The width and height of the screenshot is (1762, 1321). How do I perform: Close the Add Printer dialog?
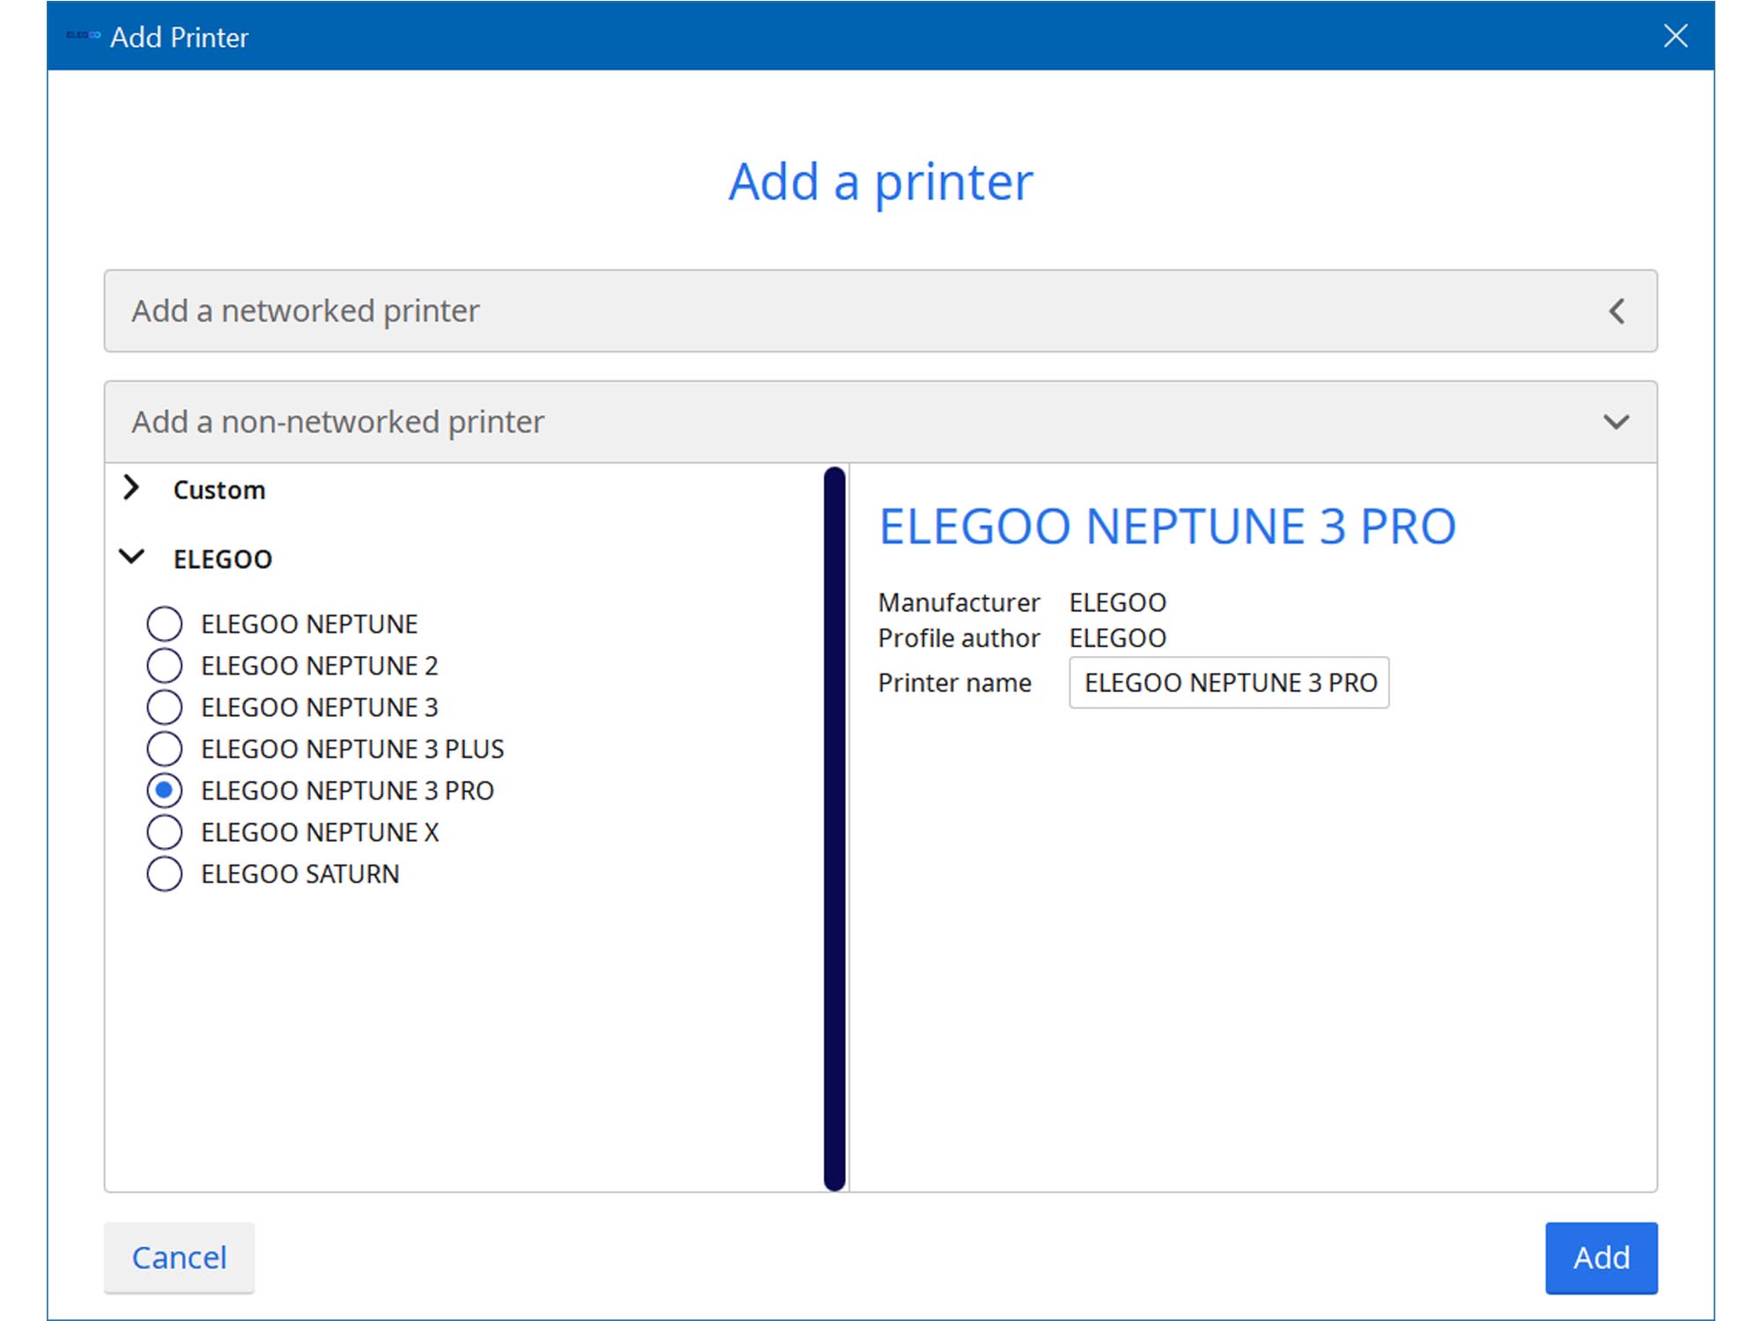pyautogui.click(x=1675, y=36)
